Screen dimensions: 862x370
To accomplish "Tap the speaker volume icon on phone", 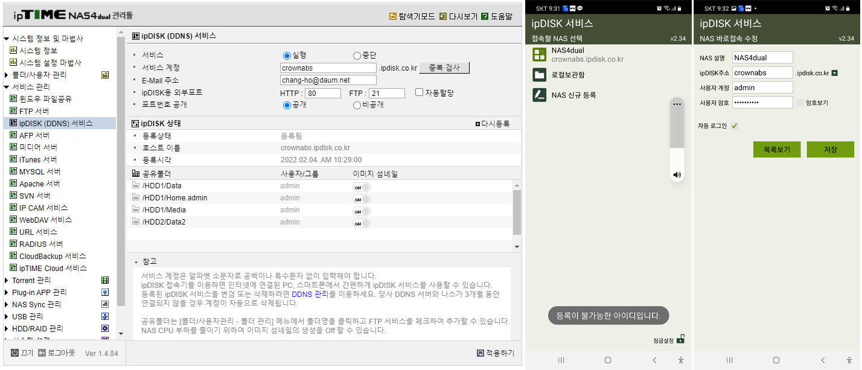I will (x=677, y=175).
